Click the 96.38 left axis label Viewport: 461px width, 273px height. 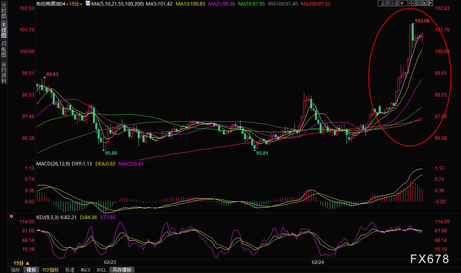(28, 138)
